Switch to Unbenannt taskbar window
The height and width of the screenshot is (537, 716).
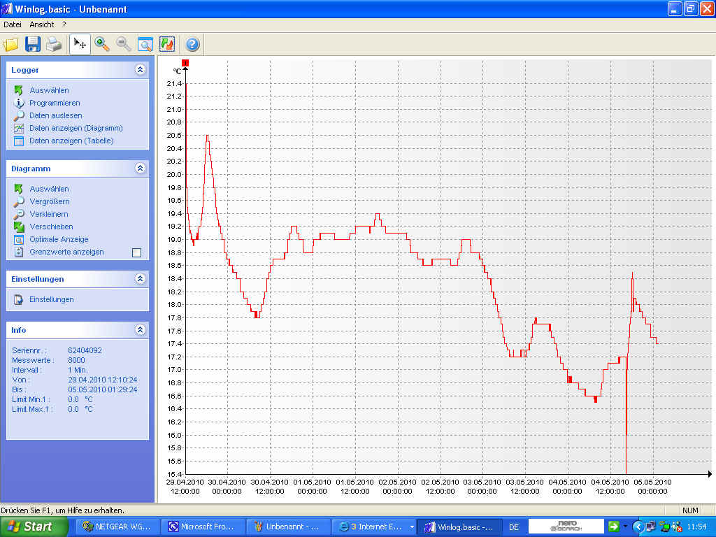click(x=288, y=527)
